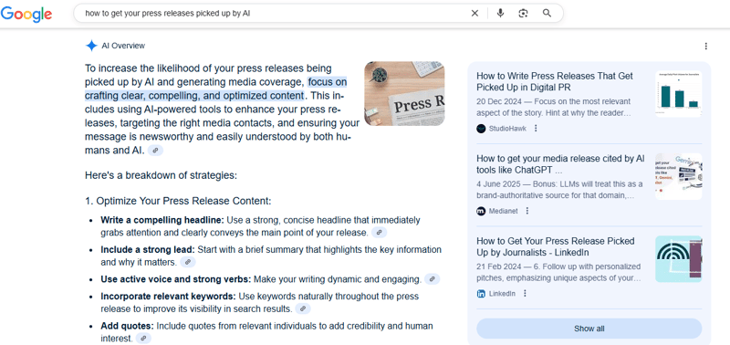Image resolution: width=730 pixels, height=345 pixels.
Task: Click 'Here's a breakdown of strategies:' text
Action: (162, 176)
